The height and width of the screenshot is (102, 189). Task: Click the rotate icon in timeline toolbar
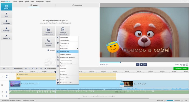pos(37,69)
